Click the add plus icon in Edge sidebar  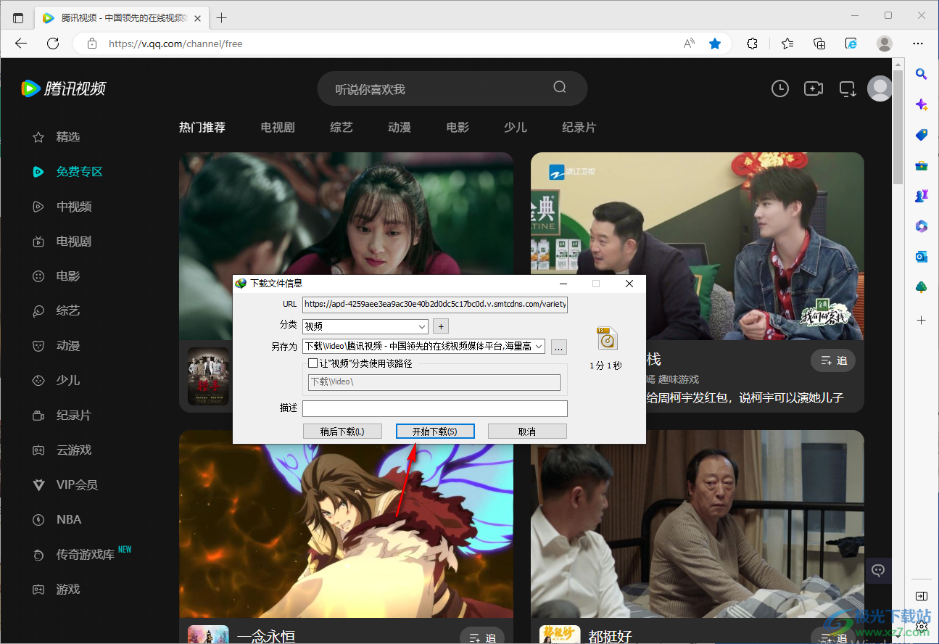[x=922, y=320]
